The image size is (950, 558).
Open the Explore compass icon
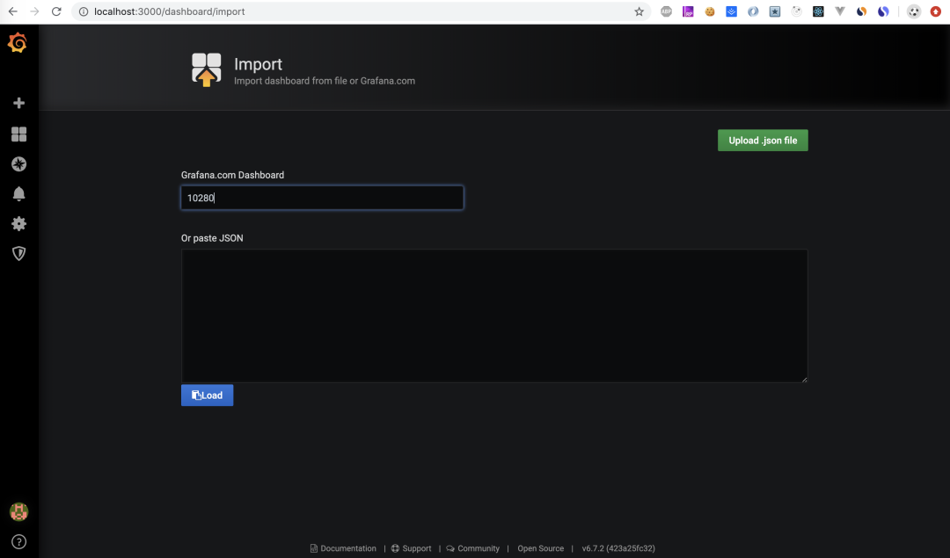point(18,164)
